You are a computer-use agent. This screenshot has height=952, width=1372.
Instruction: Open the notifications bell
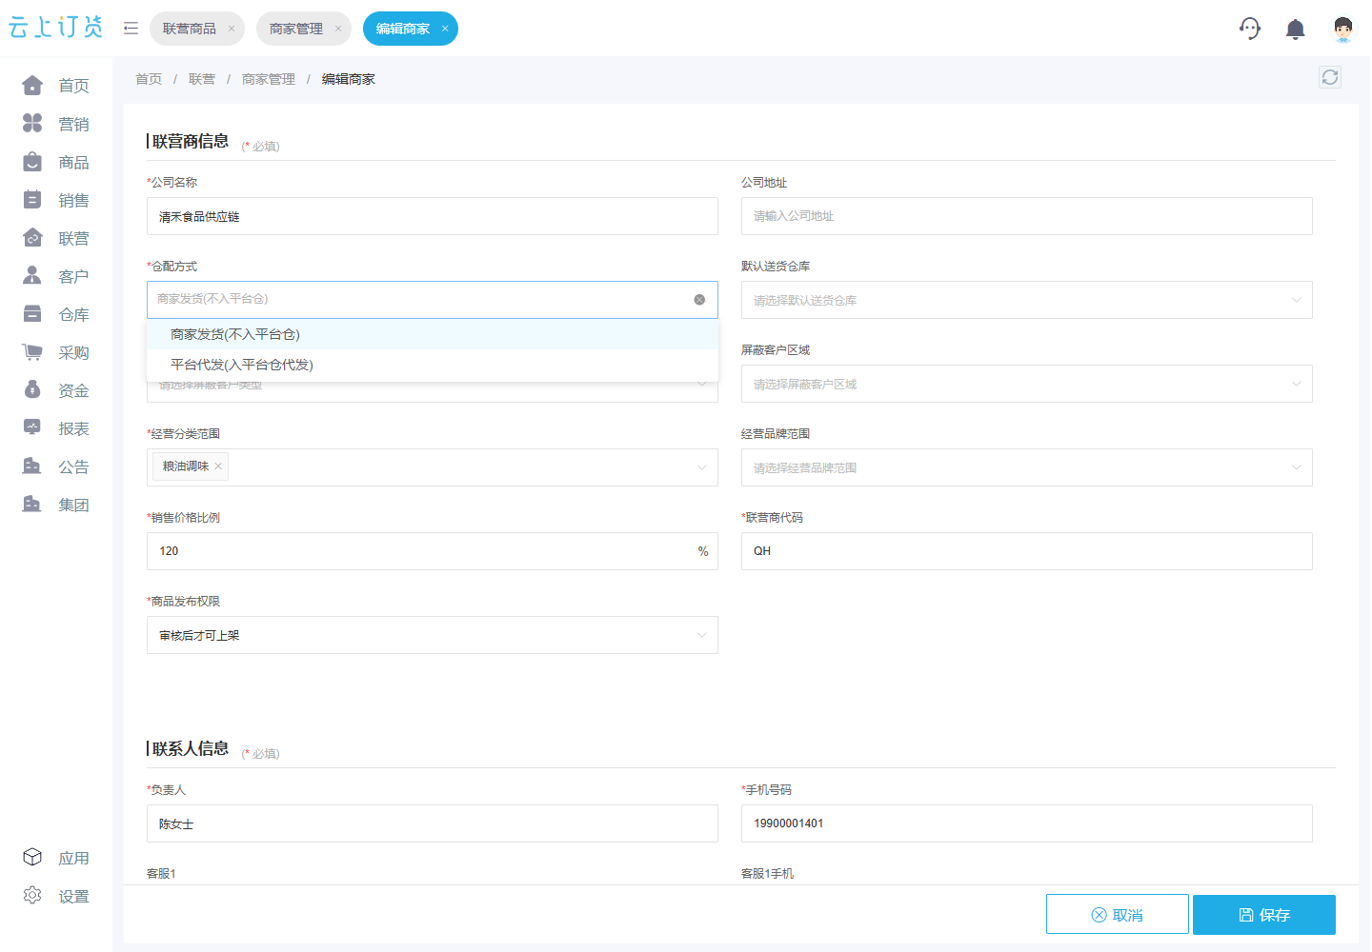point(1296,30)
